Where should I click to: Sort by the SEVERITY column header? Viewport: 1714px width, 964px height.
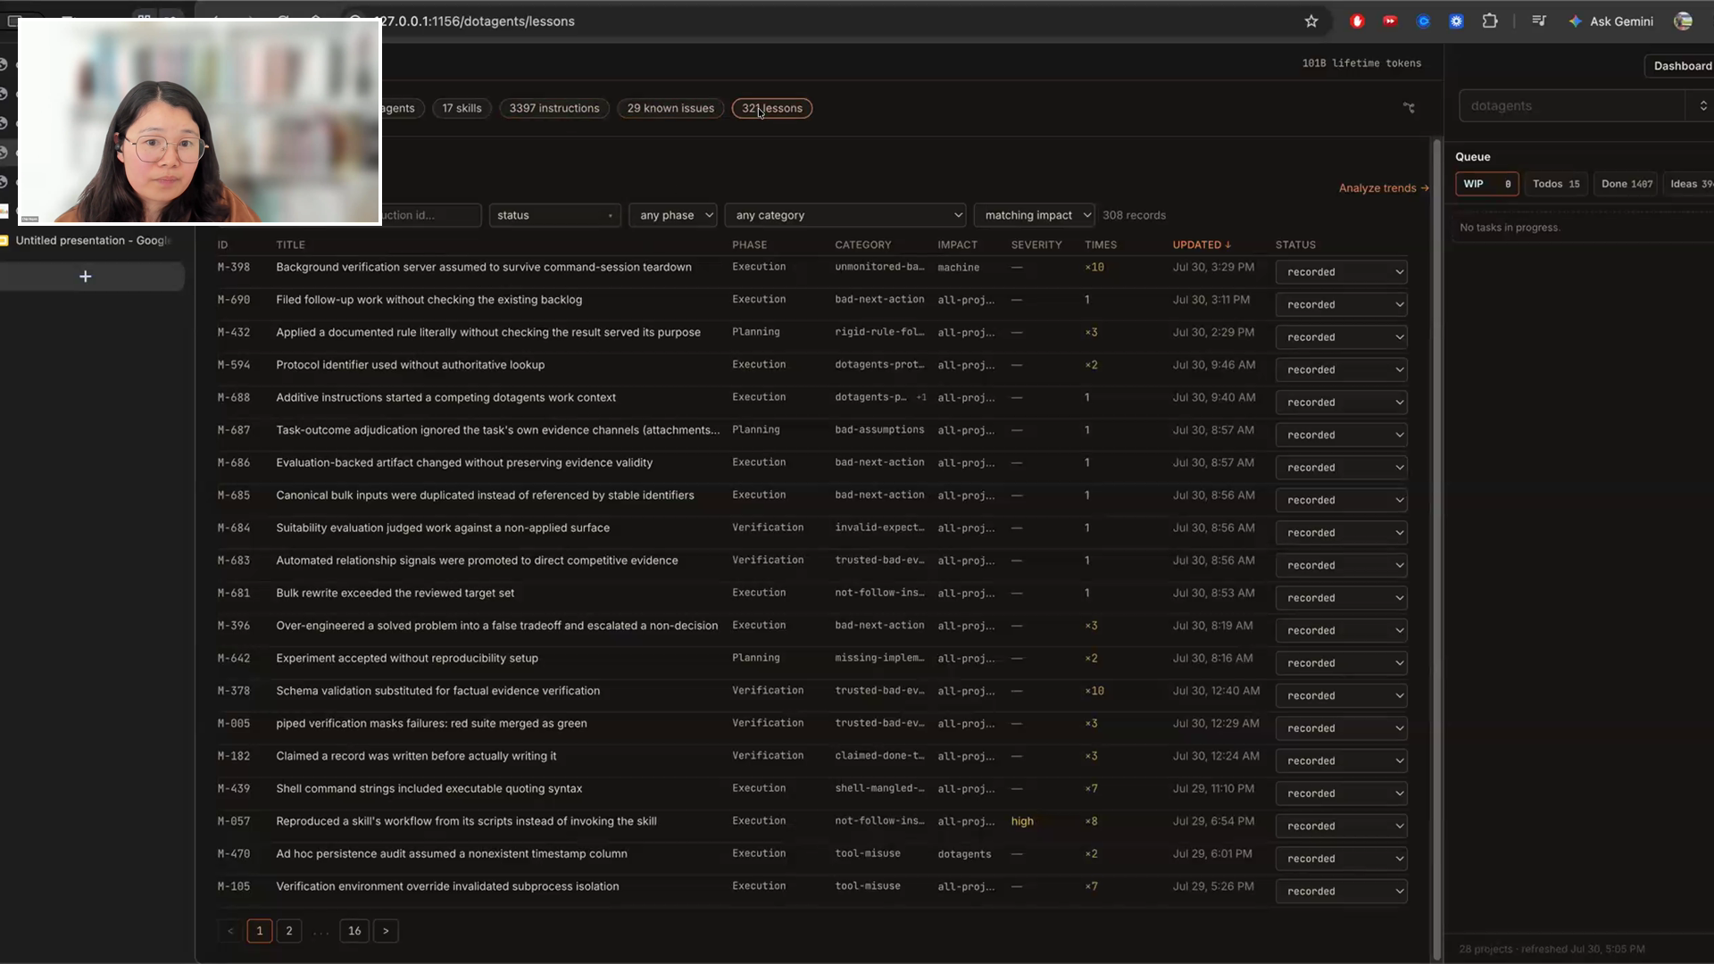(x=1036, y=245)
